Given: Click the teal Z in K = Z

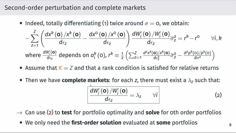Looking at the screenshot, I should point(71,68).
